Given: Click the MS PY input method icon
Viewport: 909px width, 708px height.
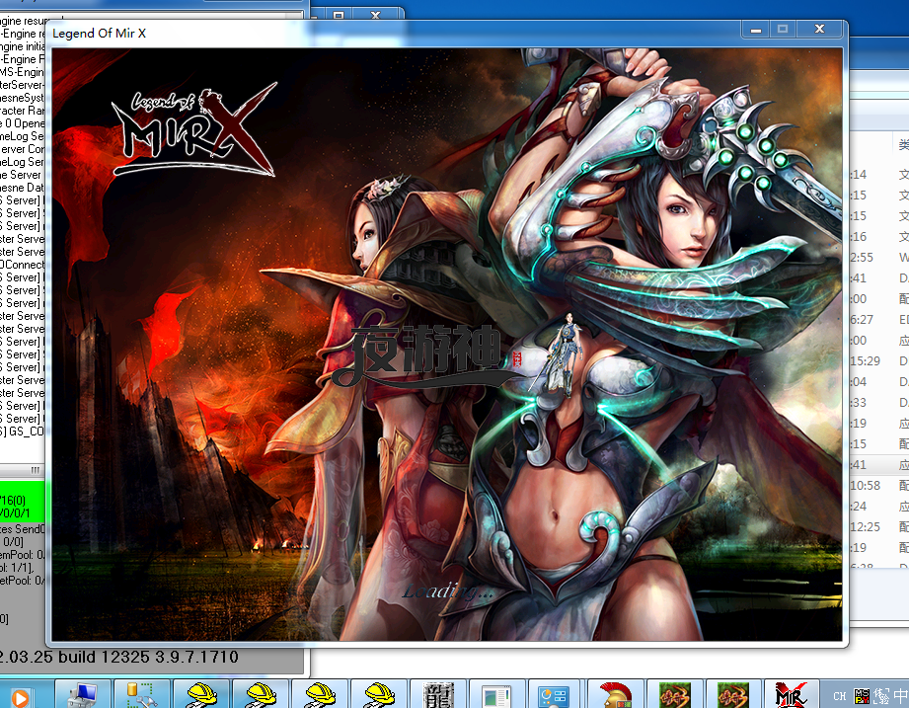Looking at the screenshot, I should [x=862, y=696].
